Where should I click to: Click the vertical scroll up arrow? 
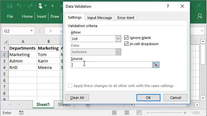pyautogui.click(x=203, y=42)
